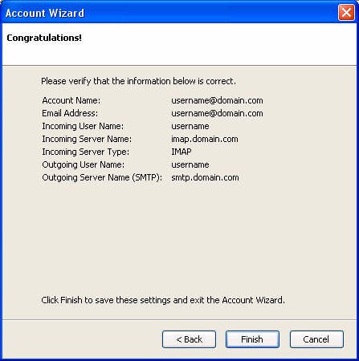Go back with the < Back button
The width and height of the screenshot is (359, 361).
click(189, 339)
